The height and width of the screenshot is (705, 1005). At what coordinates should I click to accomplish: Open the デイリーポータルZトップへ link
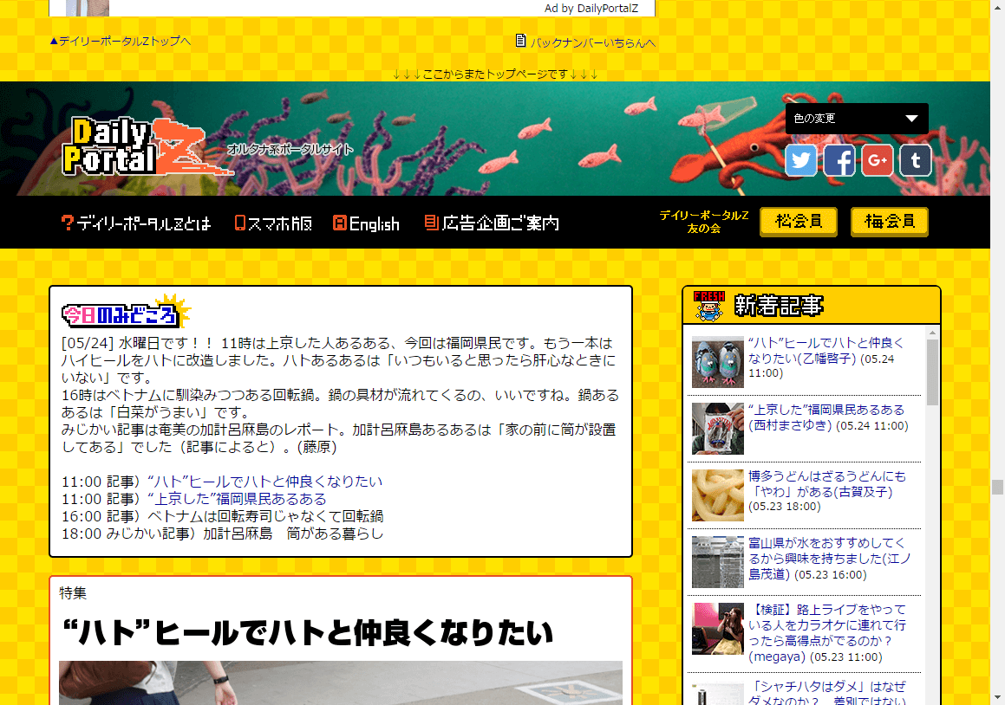click(121, 42)
